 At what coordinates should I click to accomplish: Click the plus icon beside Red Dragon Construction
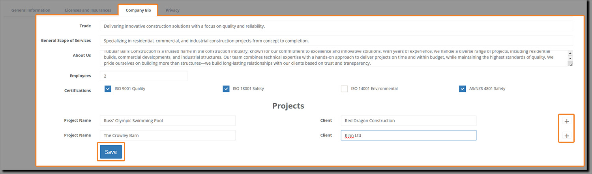point(567,121)
